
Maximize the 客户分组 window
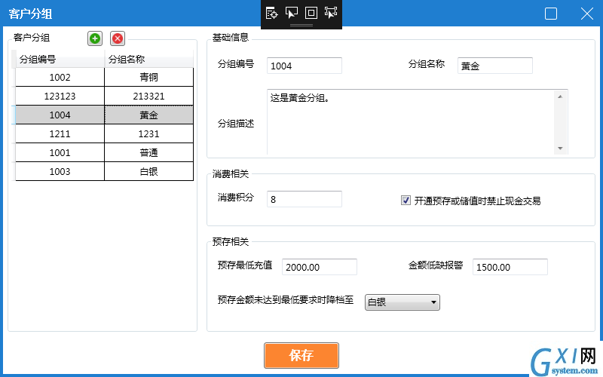click(x=551, y=14)
